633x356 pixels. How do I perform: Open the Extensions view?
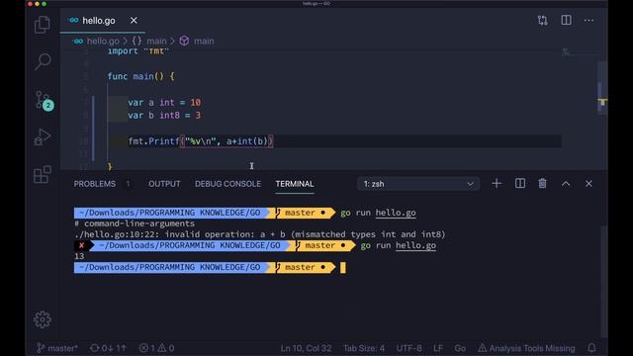click(x=43, y=175)
